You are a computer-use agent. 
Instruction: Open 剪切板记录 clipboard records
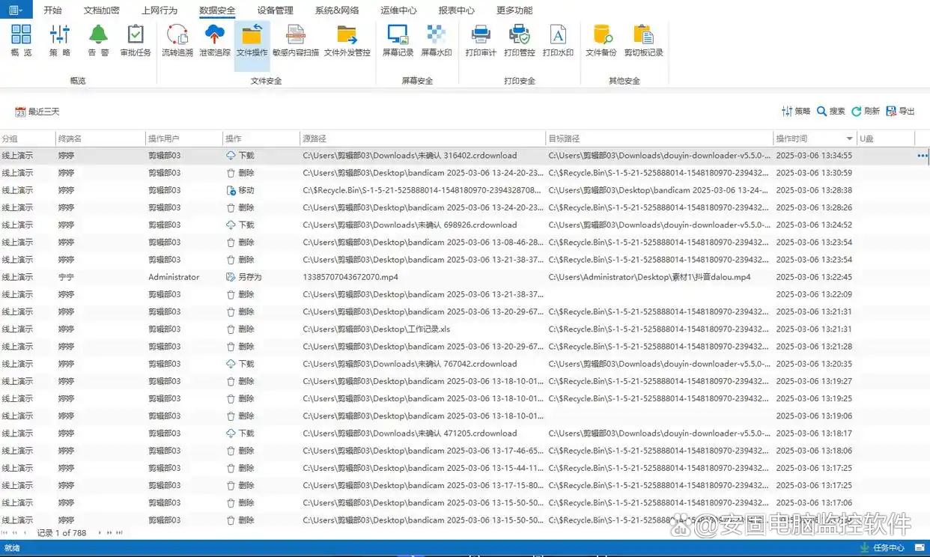(643, 40)
